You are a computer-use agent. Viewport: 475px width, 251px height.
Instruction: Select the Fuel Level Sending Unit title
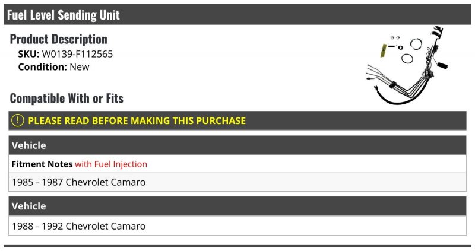click(64, 15)
